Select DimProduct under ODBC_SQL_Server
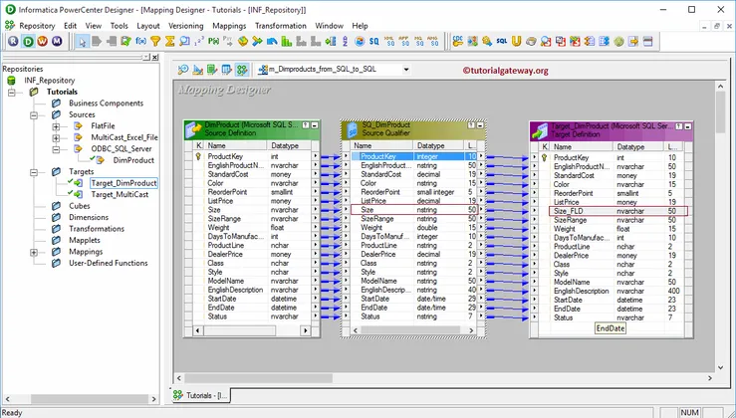This screenshot has width=736, height=418. click(133, 160)
